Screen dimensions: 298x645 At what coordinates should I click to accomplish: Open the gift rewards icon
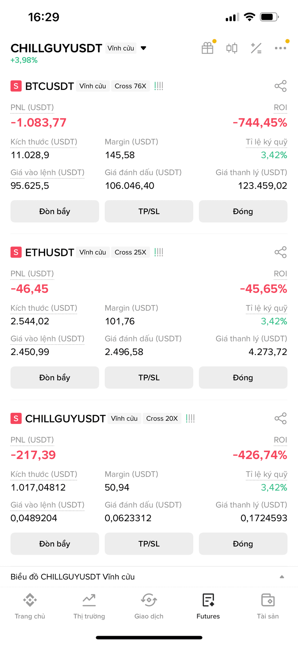208,48
